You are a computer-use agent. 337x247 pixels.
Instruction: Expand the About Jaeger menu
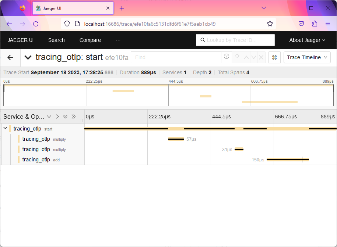coord(307,40)
